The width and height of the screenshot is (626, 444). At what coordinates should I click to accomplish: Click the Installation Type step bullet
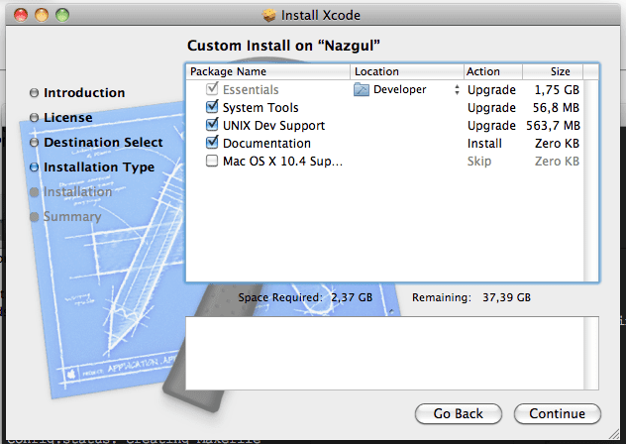[35, 167]
